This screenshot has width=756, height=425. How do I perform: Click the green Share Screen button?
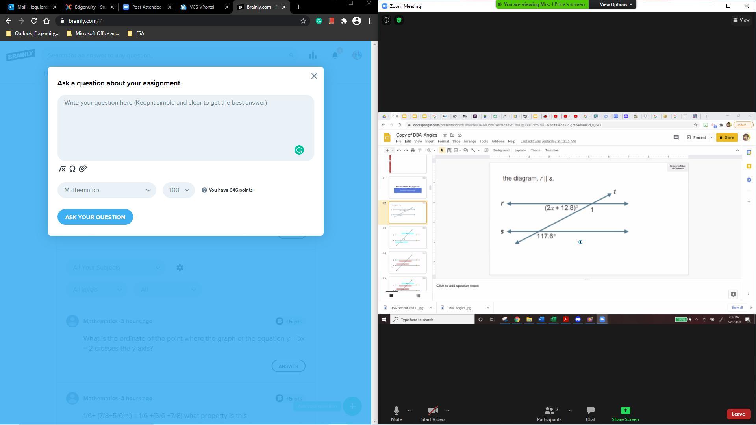[625, 414]
